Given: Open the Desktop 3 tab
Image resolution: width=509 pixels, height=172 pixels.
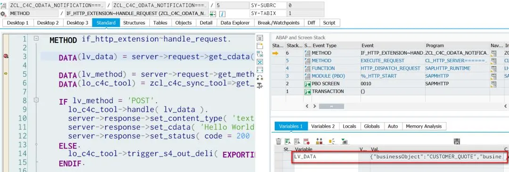Looking at the screenshot, I should click(78, 23).
